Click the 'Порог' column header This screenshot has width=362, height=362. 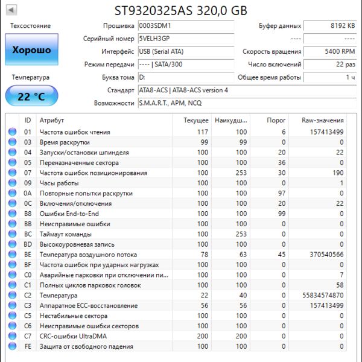[x=270, y=120]
